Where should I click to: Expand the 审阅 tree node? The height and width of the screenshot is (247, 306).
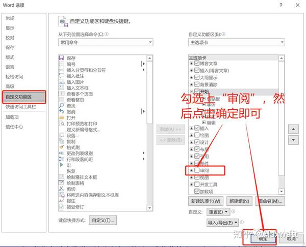point(191,170)
